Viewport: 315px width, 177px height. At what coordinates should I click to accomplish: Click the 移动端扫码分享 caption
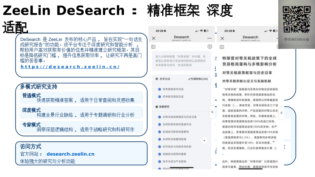tap(297, 39)
